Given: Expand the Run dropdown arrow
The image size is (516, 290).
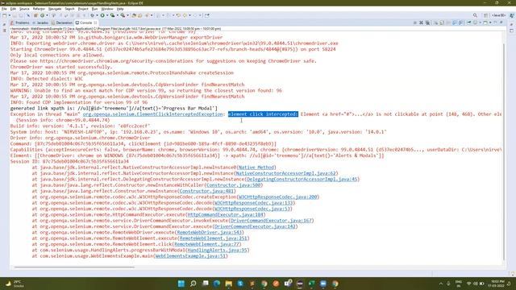Looking at the screenshot, I should click(x=107, y=15).
